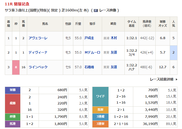
Task: Open horse ディヴィーナ profile
Action: click(x=38, y=53)
